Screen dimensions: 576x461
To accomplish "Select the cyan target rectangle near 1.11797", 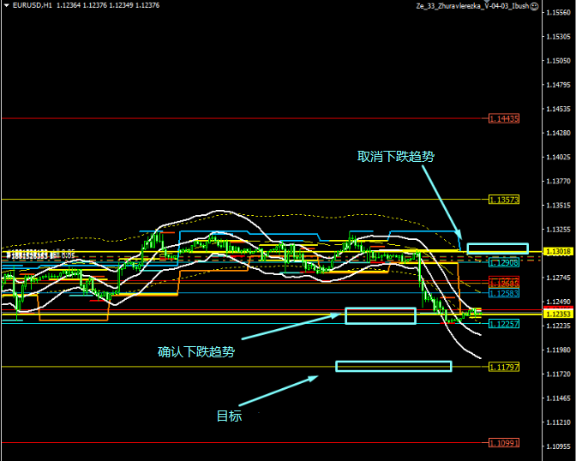I will click(393, 367).
